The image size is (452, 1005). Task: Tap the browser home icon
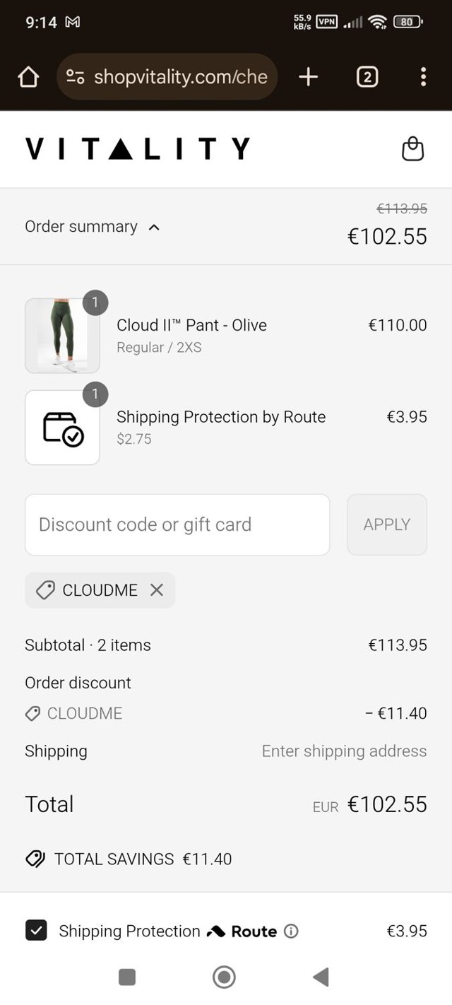(28, 77)
